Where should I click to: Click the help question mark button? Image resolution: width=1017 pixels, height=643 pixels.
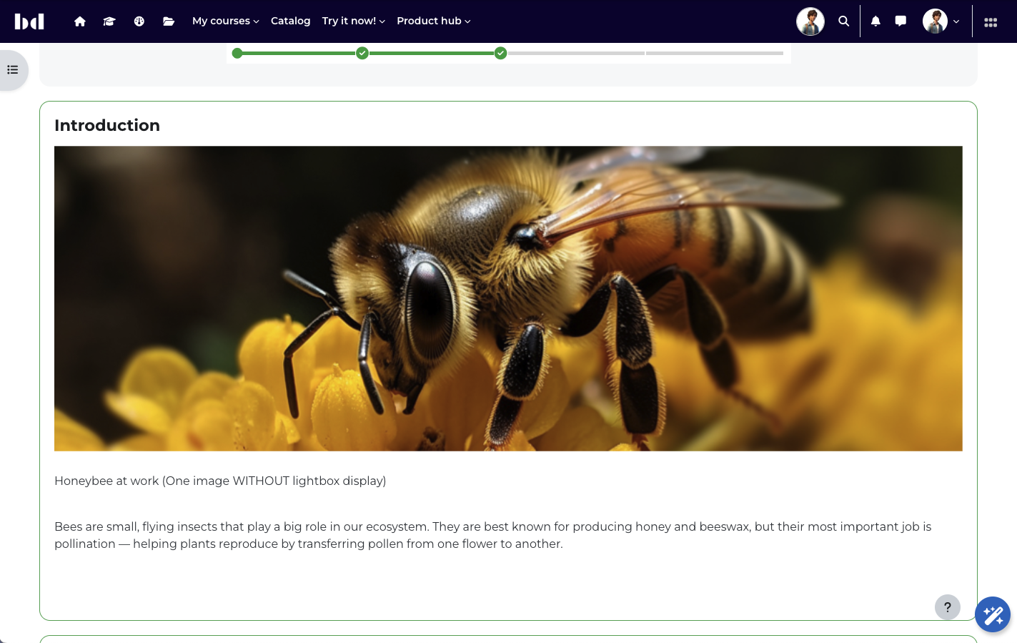(x=947, y=607)
